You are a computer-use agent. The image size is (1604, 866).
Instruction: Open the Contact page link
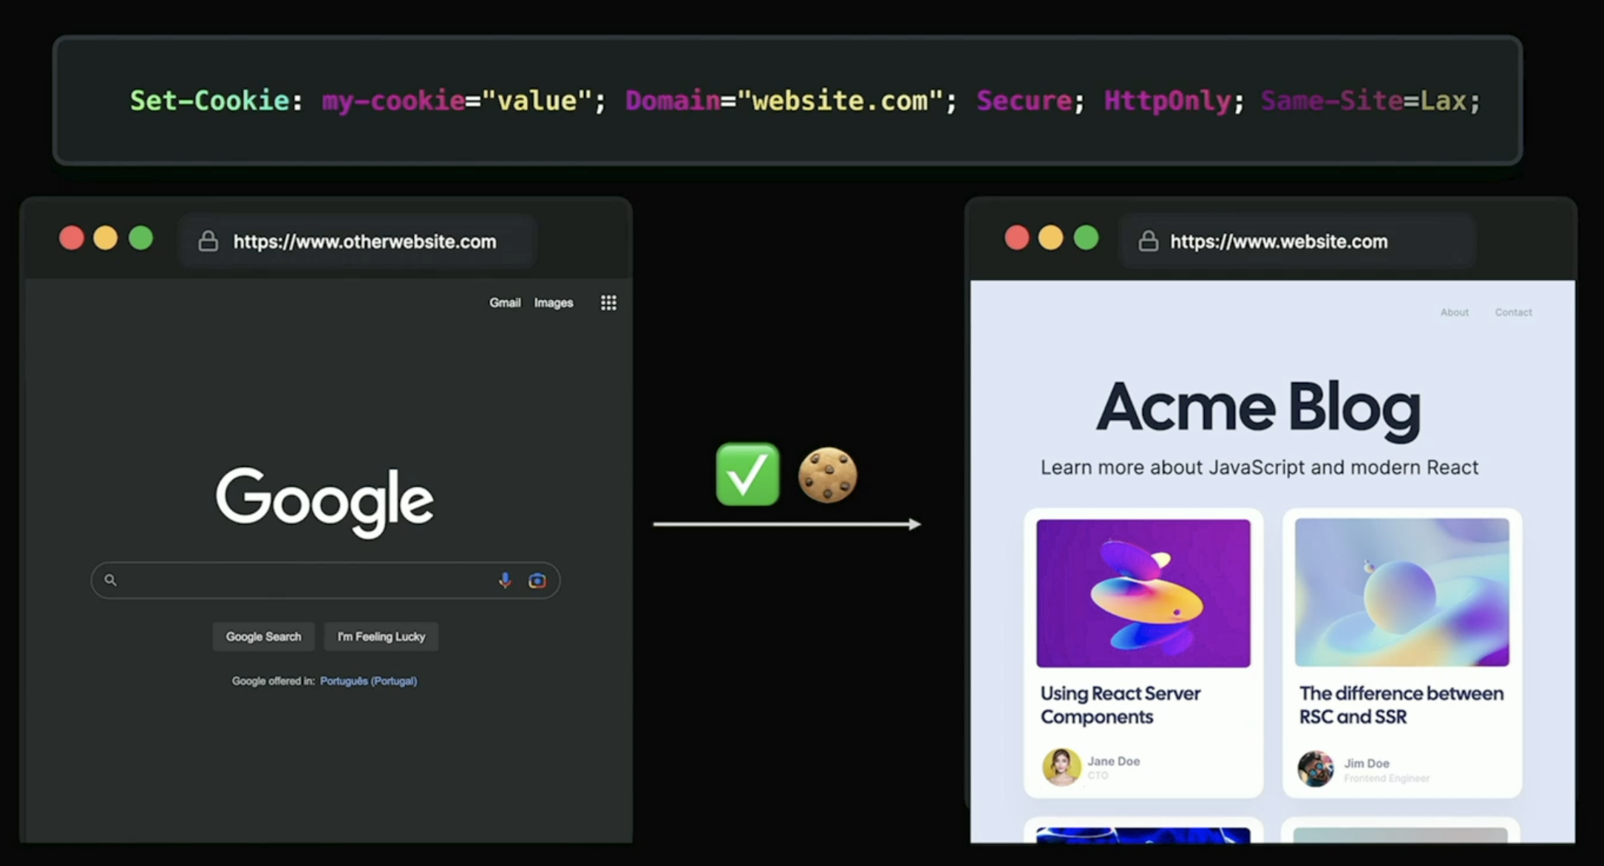[1513, 313]
